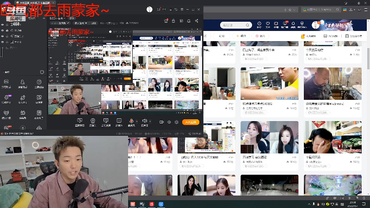This screenshot has height=208, width=370.
Task: Click the padlock icon beside the shop icon
Action: 173,21
